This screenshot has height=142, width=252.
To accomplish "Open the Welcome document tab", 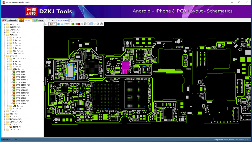I will [51, 20].
